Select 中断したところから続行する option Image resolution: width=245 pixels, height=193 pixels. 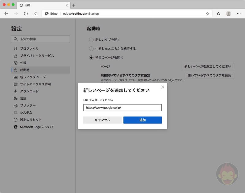[x=91, y=48]
